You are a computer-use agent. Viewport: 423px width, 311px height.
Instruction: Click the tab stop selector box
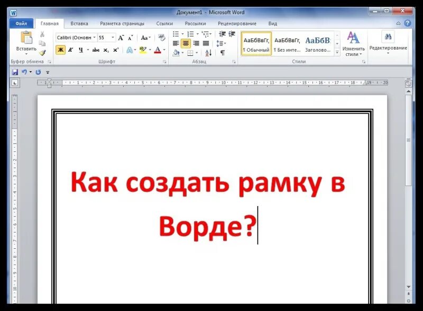(15, 83)
